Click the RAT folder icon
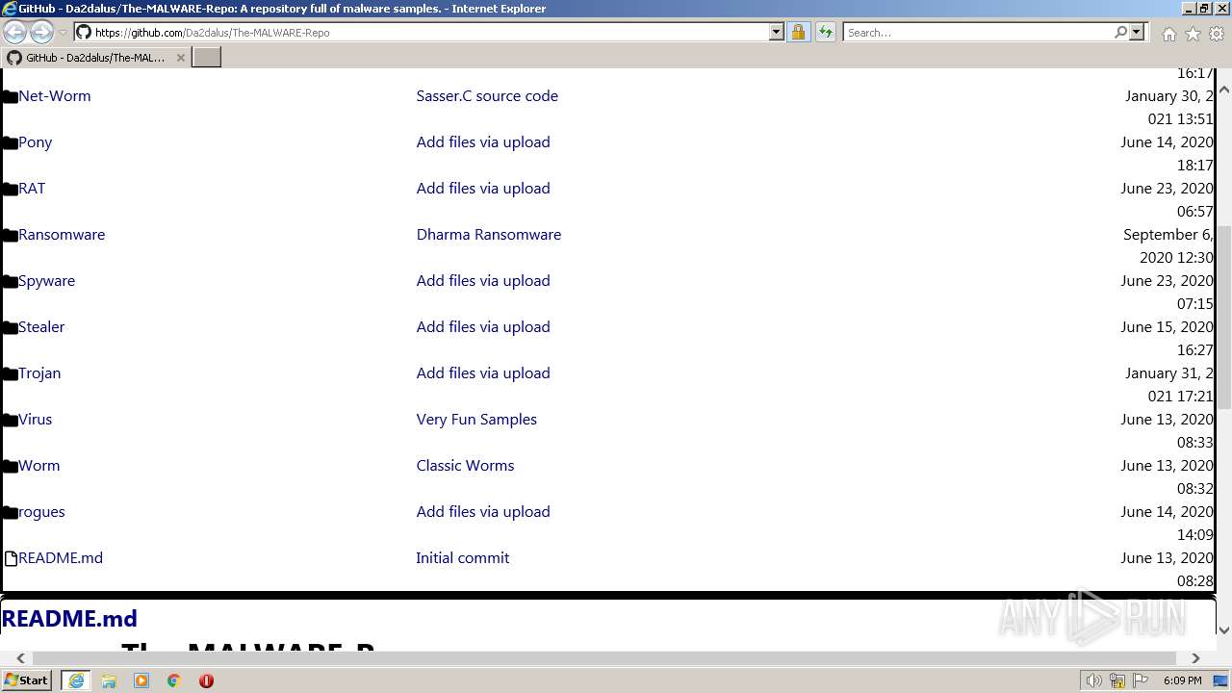The height and width of the screenshot is (693, 1232). (11, 189)
